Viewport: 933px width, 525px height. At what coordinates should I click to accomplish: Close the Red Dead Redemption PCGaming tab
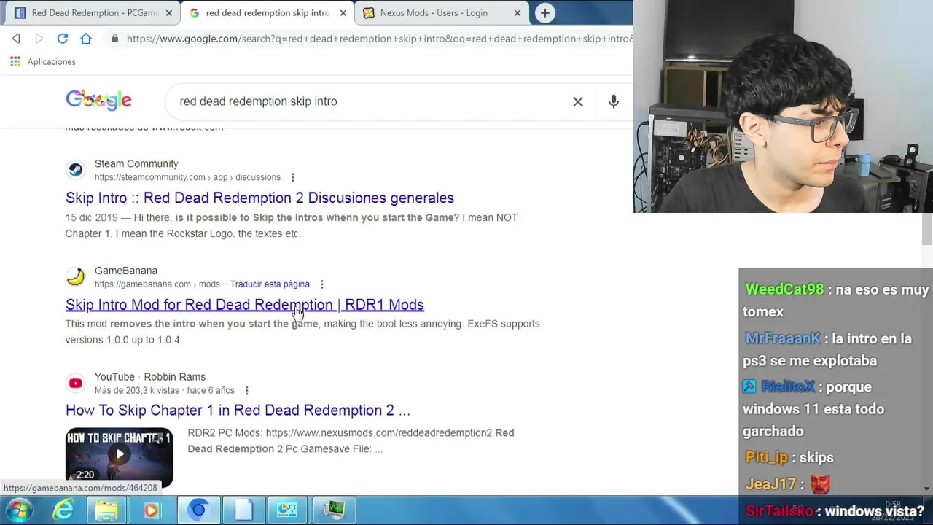point(169,13)
